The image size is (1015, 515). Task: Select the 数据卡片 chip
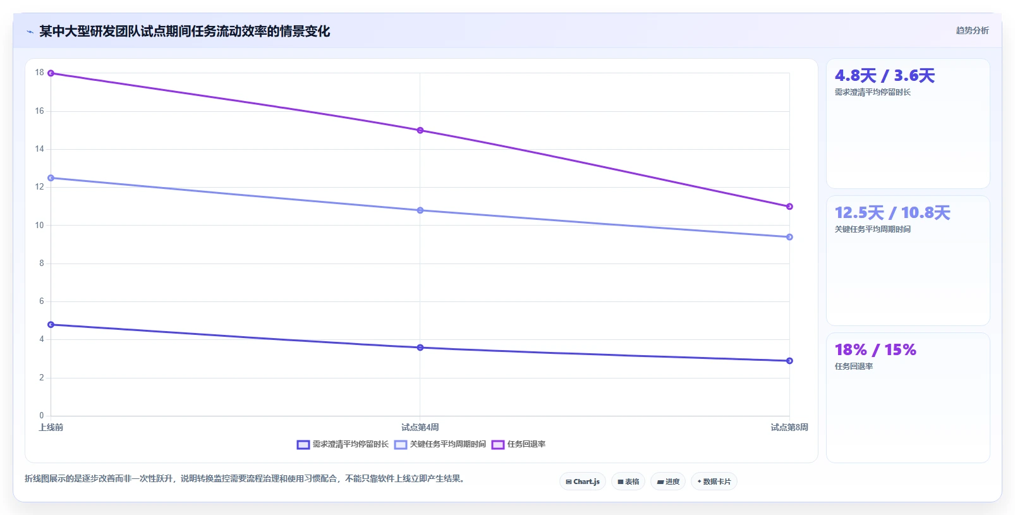(714, 482)
